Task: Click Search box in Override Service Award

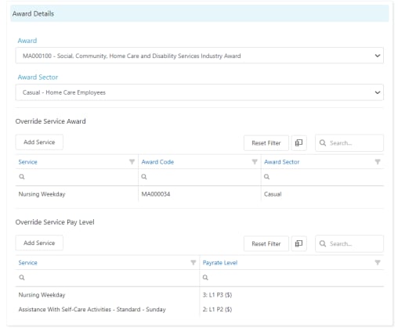Action: pos(349,143)
